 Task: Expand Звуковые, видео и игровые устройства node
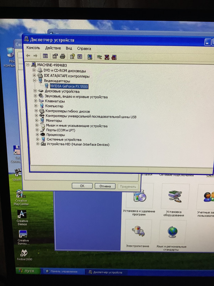35,95
